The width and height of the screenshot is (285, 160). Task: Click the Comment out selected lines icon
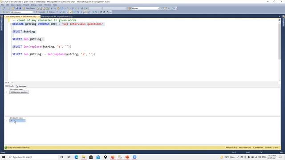(x=93, y=12)
